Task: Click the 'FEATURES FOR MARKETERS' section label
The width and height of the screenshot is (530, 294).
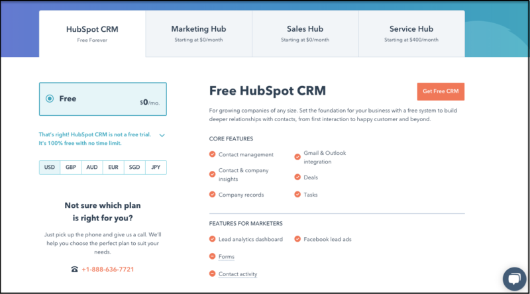Action: (x=246, y=224)
